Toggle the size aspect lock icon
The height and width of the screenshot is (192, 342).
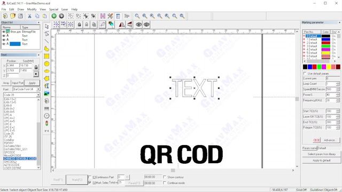click(36, 67)
